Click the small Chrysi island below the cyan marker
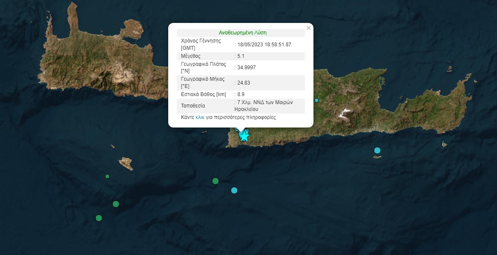The image size is (497, 255). [x=376, y=157]
